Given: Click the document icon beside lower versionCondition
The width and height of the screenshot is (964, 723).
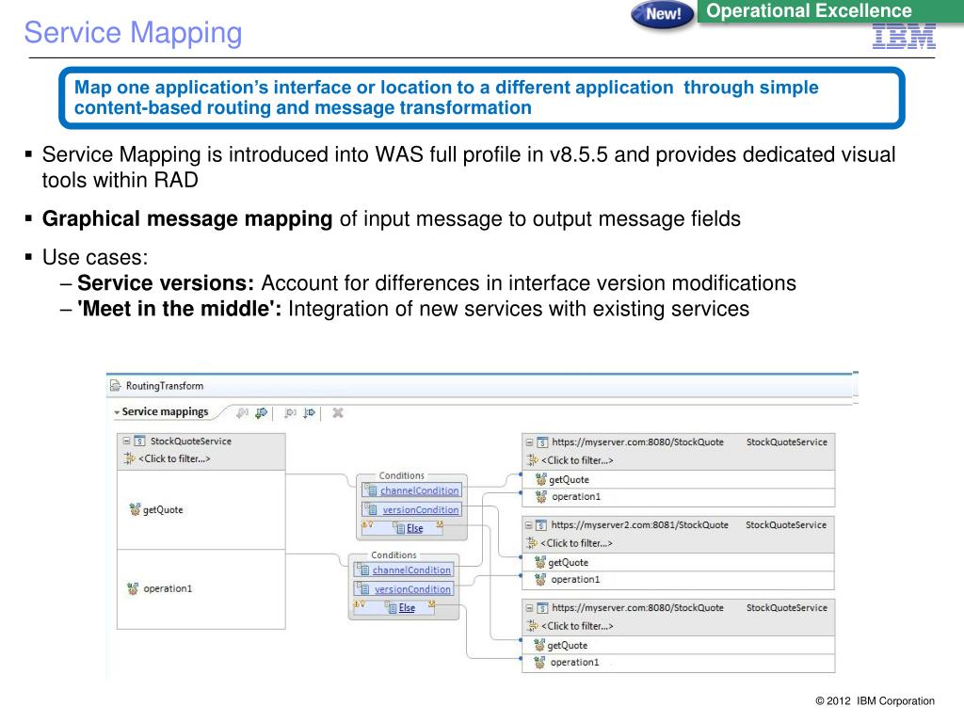Looking at the screenshot, I should (x=362, y=588).
